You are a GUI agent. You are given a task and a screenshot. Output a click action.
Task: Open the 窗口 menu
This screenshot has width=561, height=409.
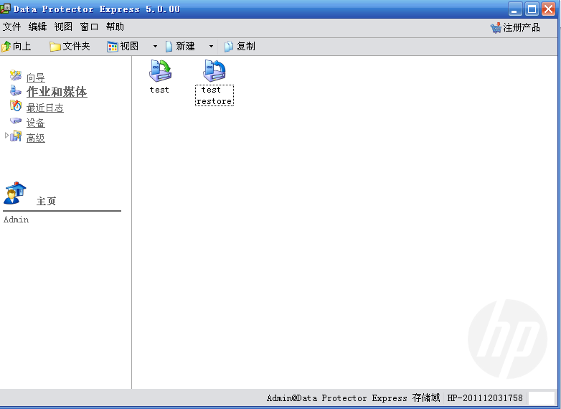(x=89, y=27)
